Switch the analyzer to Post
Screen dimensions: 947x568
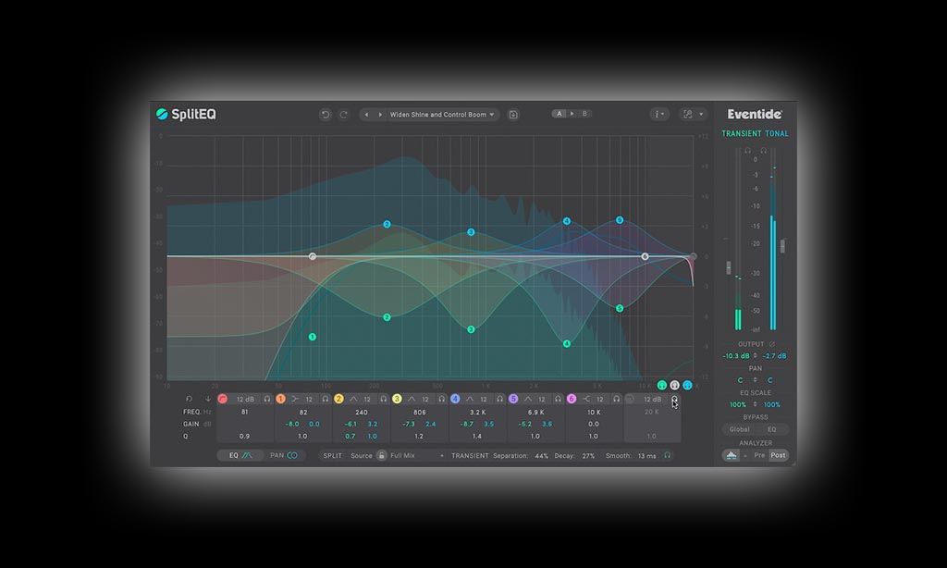point(778,456)
